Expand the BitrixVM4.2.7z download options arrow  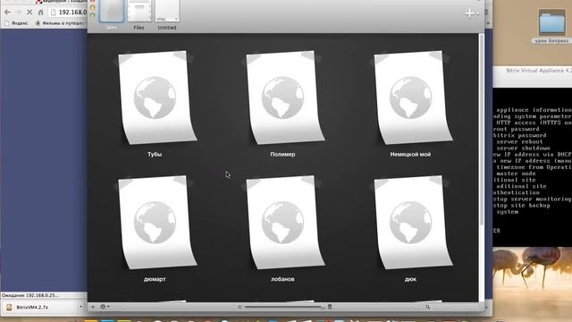[x=80, y=307]
